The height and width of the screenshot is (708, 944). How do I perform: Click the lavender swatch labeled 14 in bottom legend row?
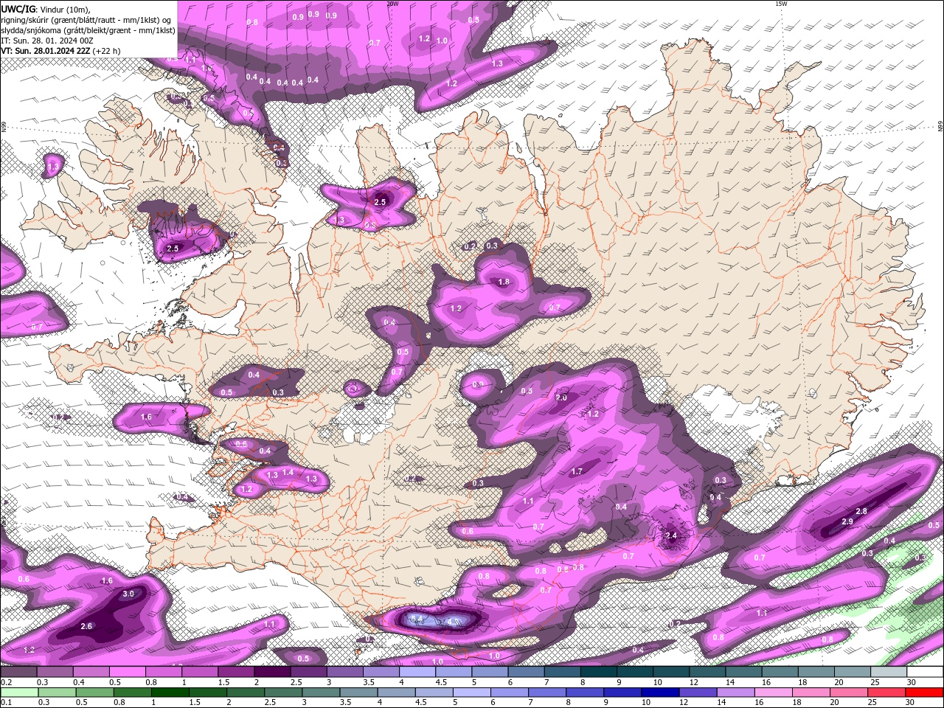pyautogui.click(x=735, y=693)
